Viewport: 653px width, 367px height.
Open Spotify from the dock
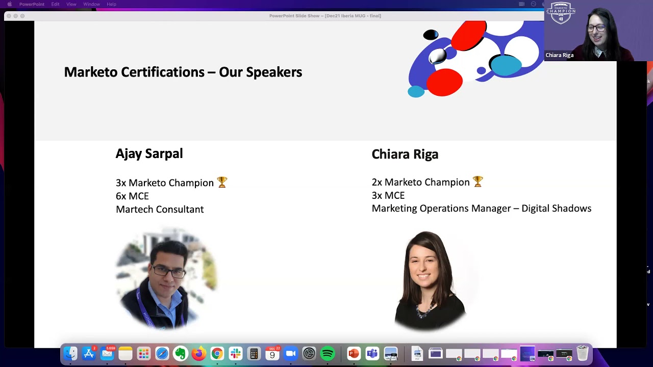pos(328,353)
